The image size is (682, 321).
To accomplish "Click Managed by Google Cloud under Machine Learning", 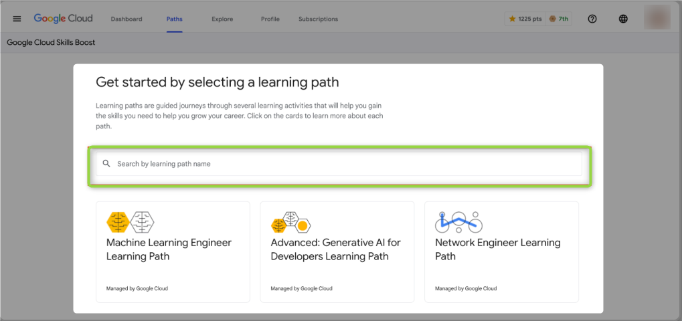I will 137,288.
